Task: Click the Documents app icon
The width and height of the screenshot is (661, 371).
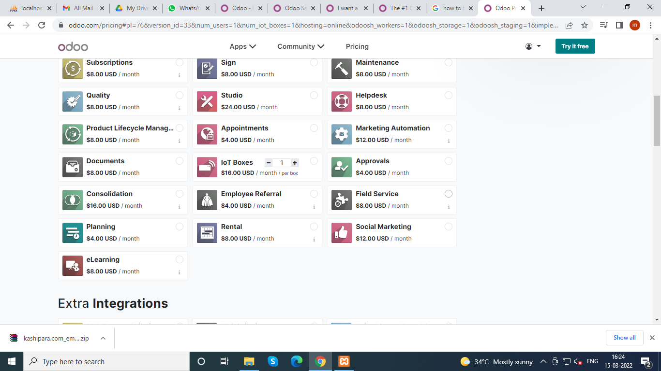Action: [x=73, y=167]
